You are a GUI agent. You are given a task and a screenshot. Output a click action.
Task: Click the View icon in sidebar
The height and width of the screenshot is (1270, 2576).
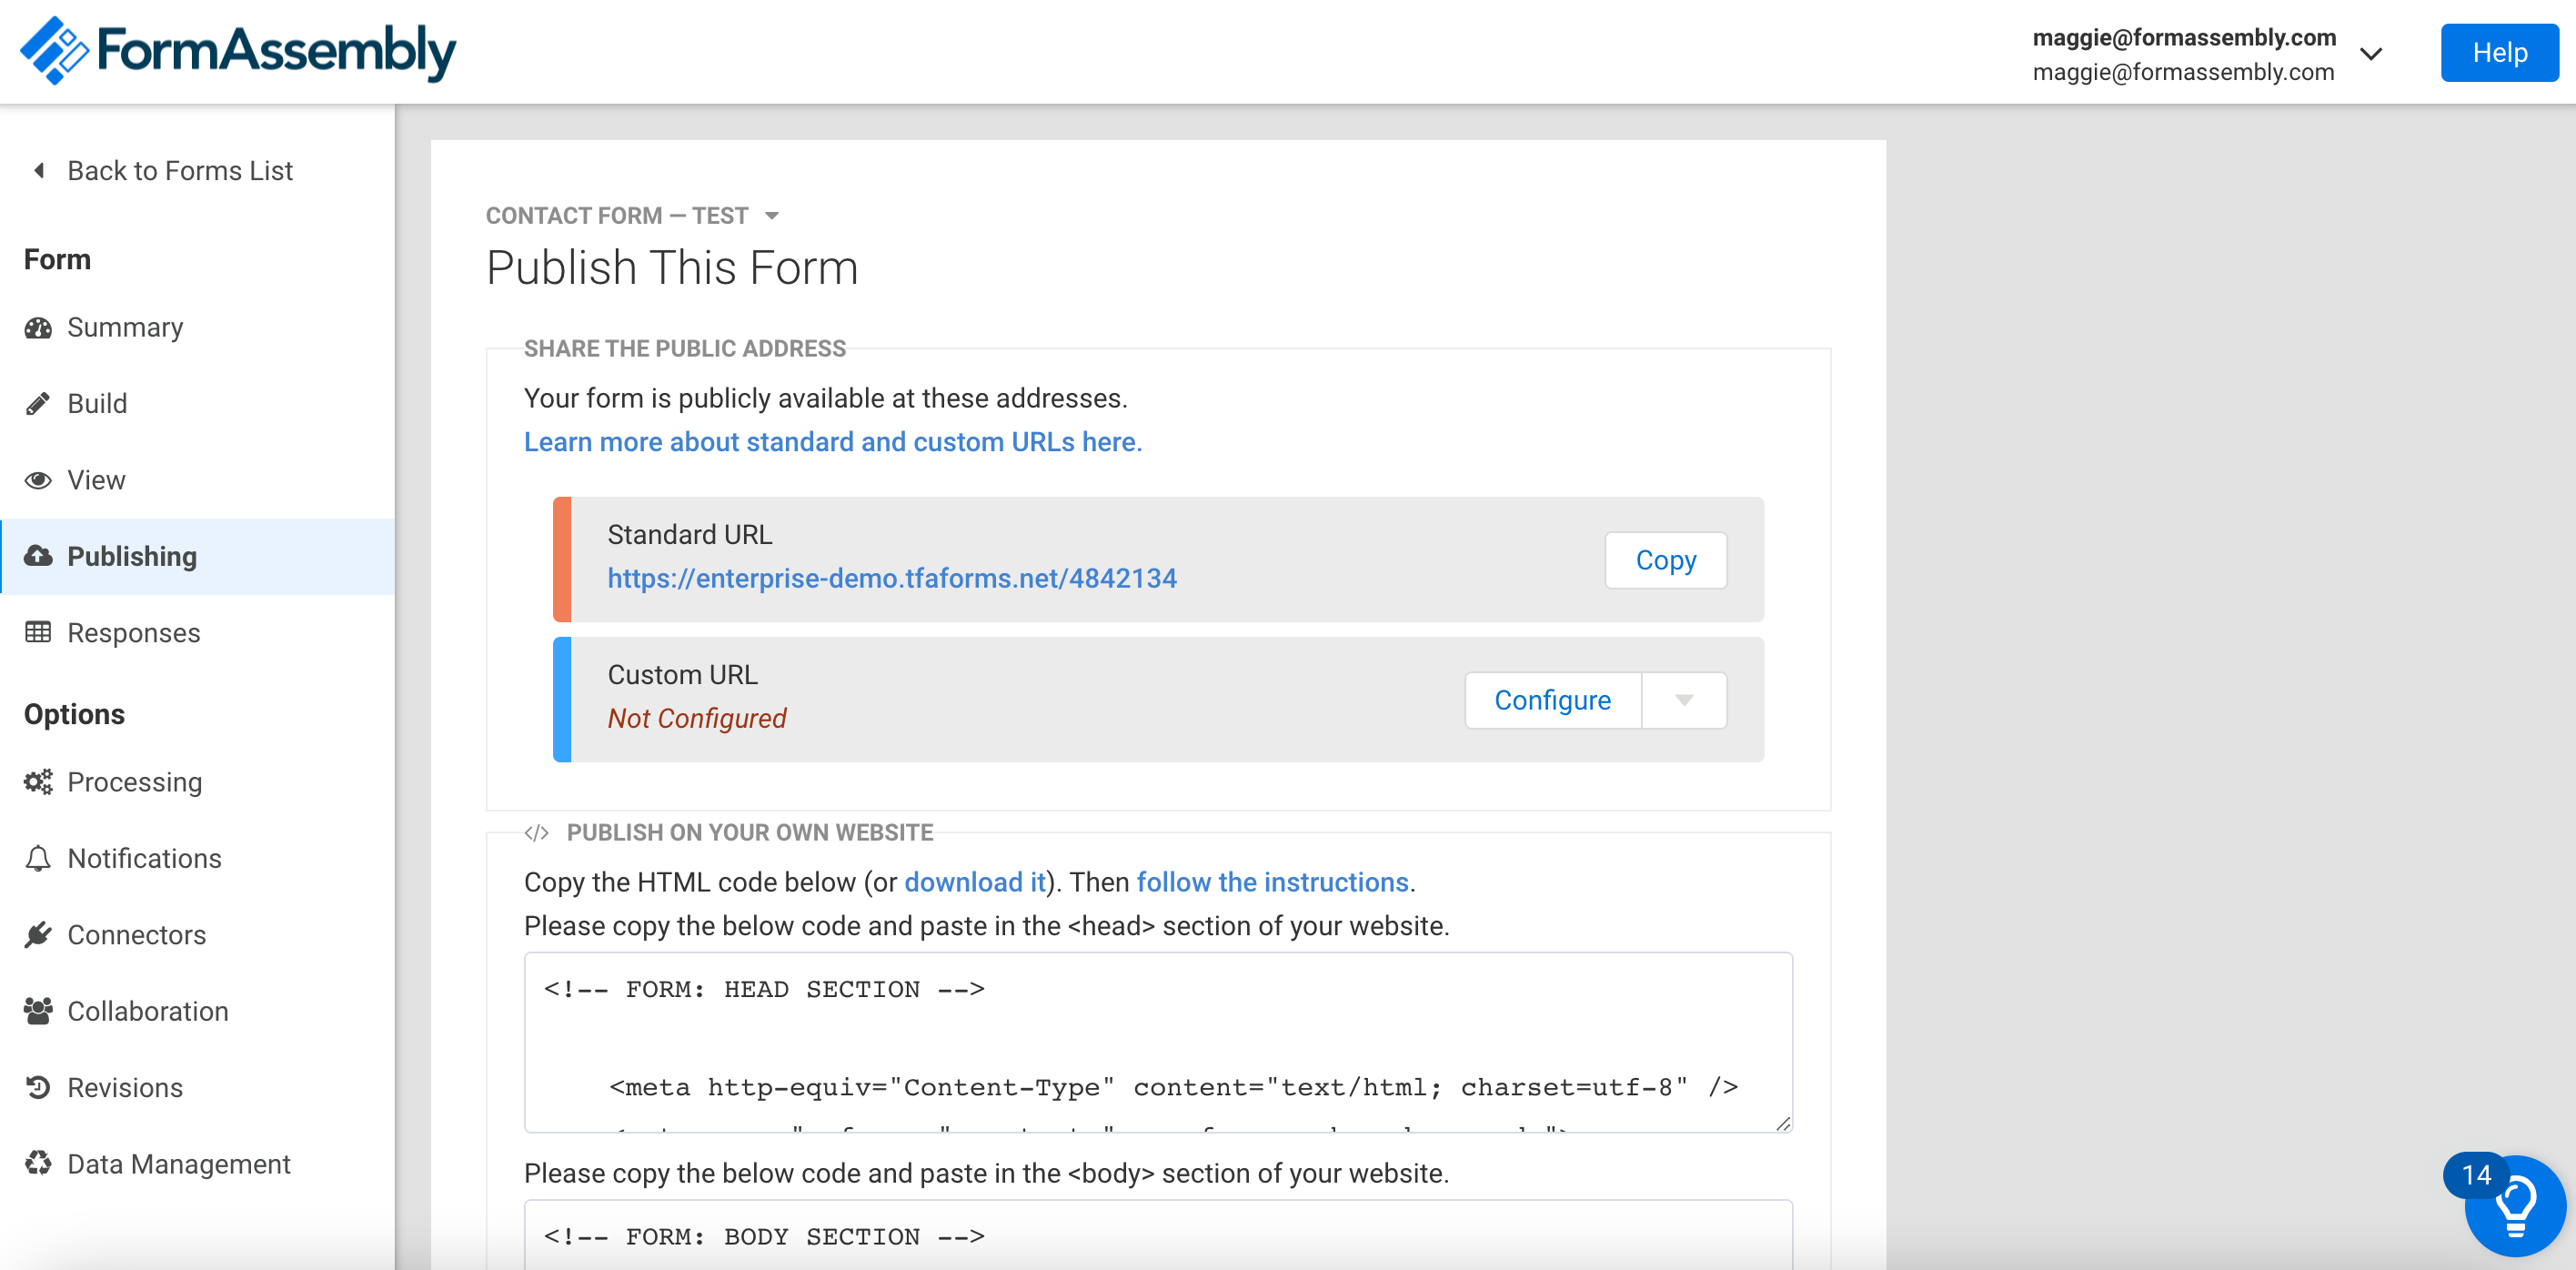pyautogui.click(x=36, y=479)
